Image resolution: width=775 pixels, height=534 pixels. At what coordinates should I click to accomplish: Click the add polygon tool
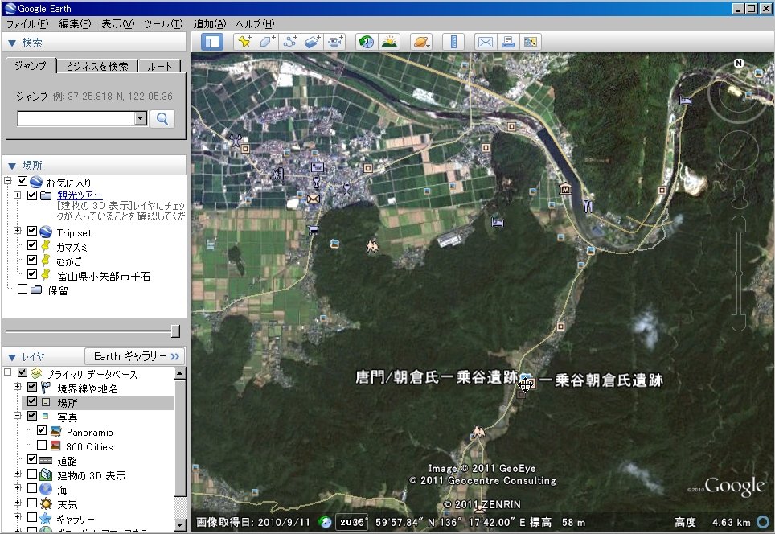268,42
